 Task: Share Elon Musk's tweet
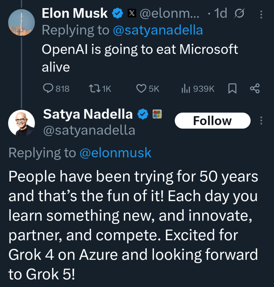coord(255,89)
